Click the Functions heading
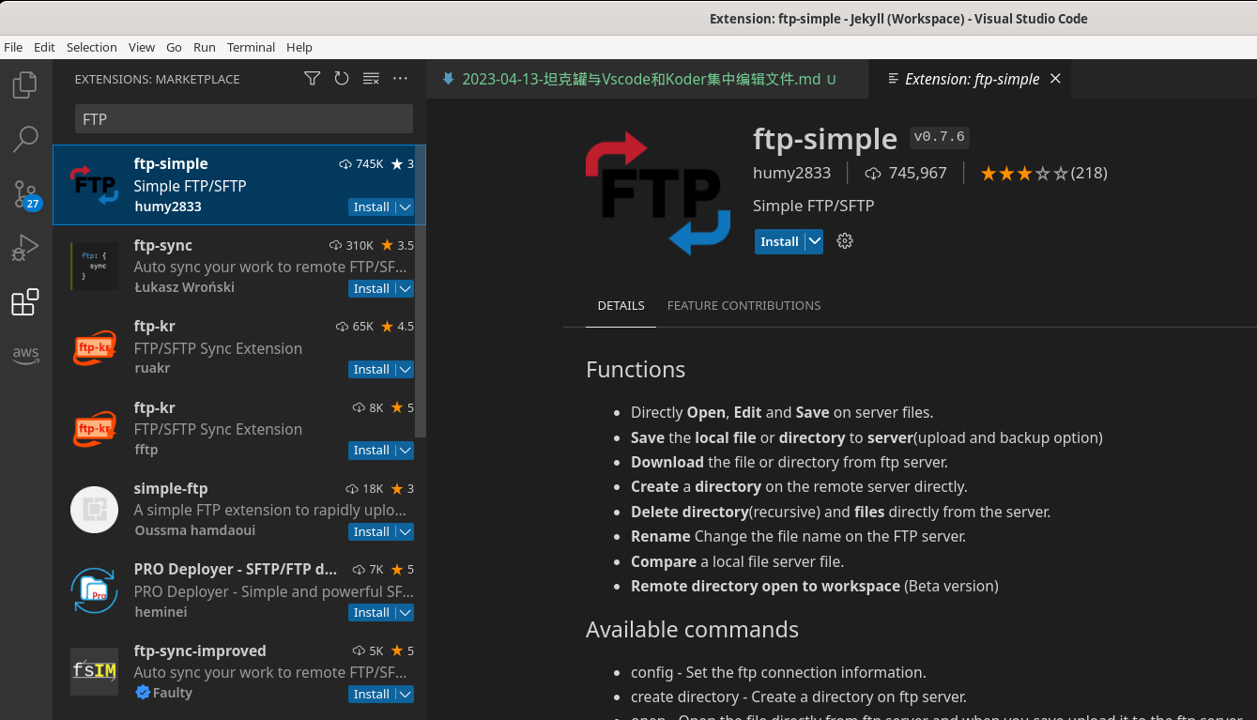This screenshot has height=720, width=1257. (636, 369)
